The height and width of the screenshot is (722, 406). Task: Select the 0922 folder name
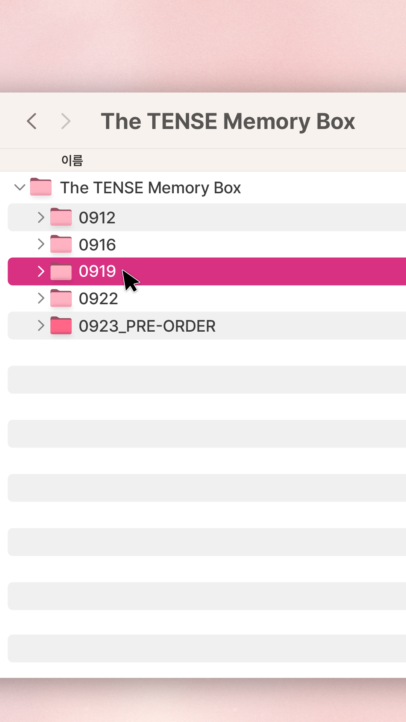98,299
